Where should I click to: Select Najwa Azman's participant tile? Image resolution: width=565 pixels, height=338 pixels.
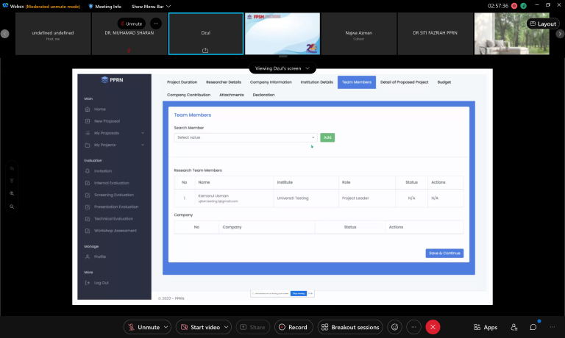[358, 34]
